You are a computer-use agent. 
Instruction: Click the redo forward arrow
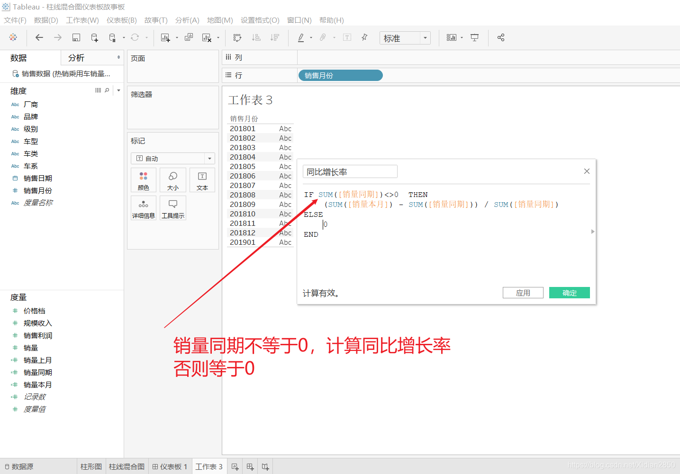(x=58, y=37)
